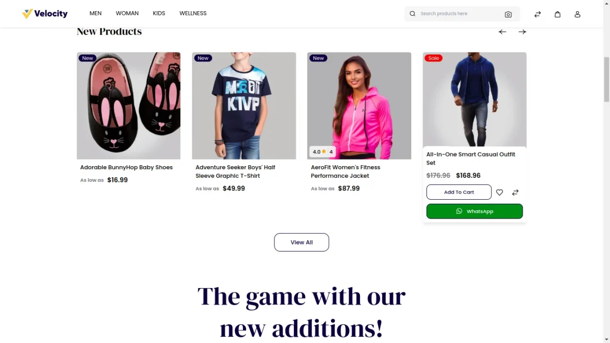Show previous new products with left arrow
Viewport: 610px width, 343px height.
[502, 32]
